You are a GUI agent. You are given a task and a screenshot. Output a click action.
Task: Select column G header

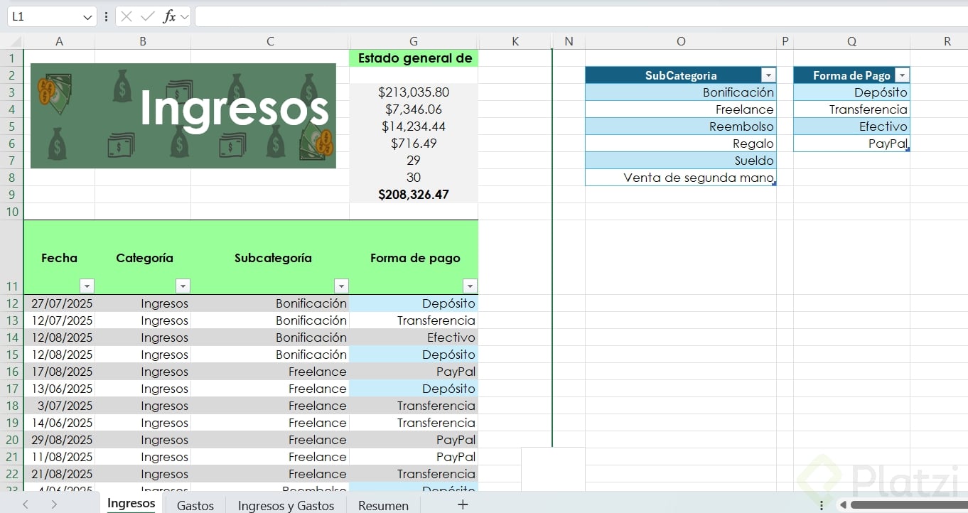tap(414, 41)
